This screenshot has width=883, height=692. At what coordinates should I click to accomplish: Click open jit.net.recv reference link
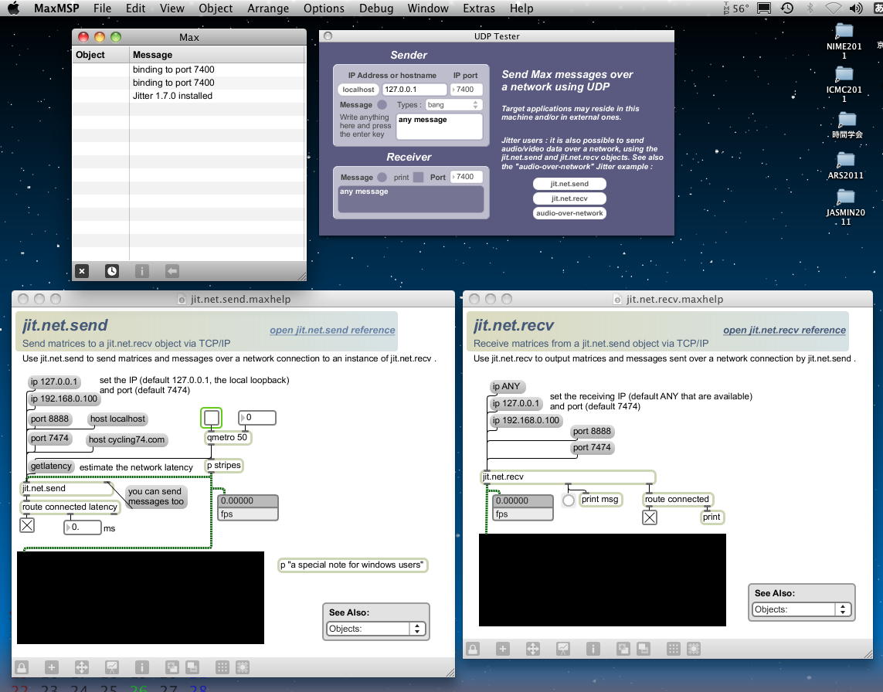[784, 330]
